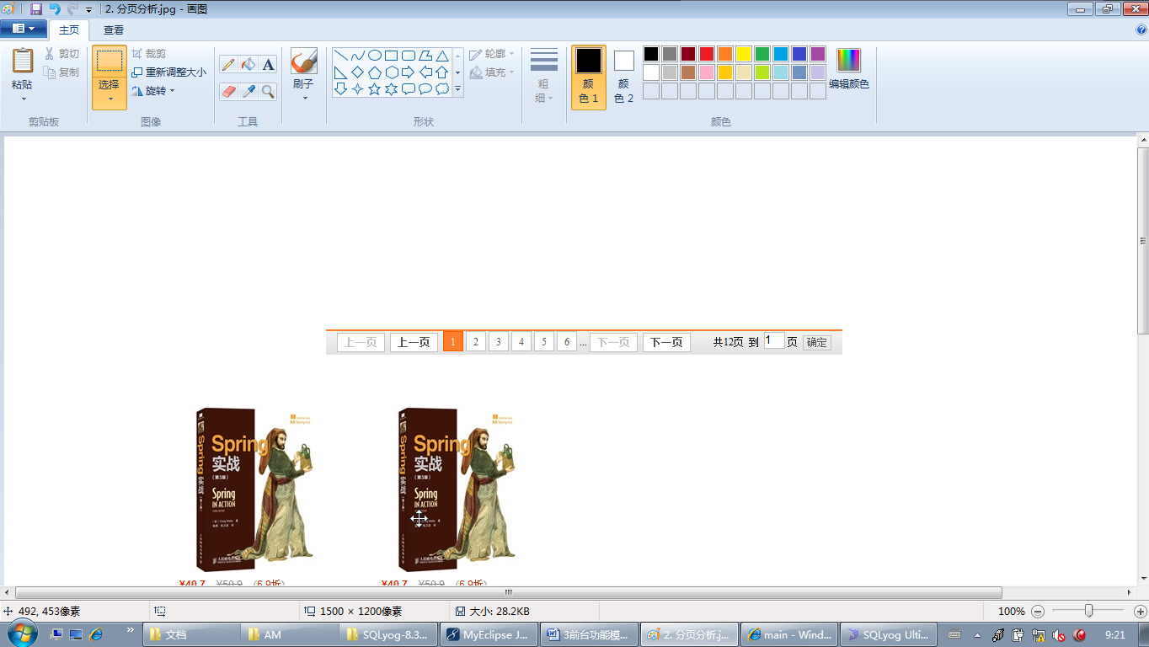The width and height of the screenshot is (1149, 647).
Task: Choose the Diamond shape
Action: [x=358, y=72]
